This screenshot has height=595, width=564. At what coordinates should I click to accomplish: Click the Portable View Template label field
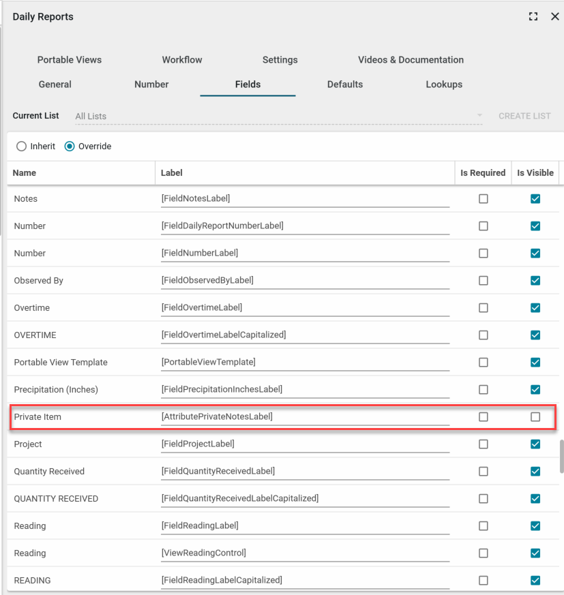click(305, 363)
